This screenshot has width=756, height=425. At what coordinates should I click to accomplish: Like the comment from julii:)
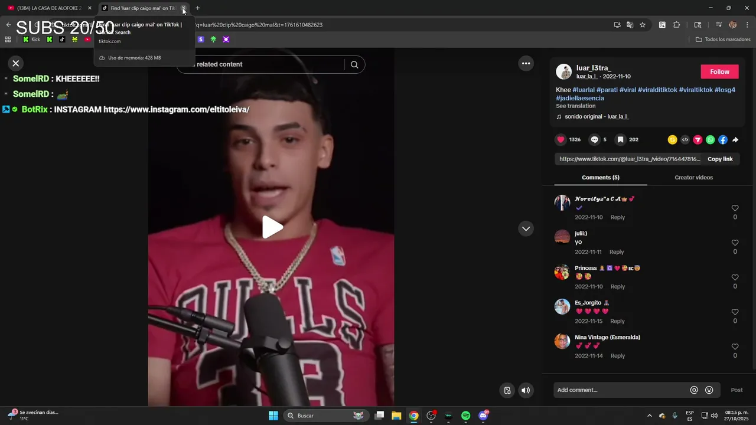(x=735, y=243)
